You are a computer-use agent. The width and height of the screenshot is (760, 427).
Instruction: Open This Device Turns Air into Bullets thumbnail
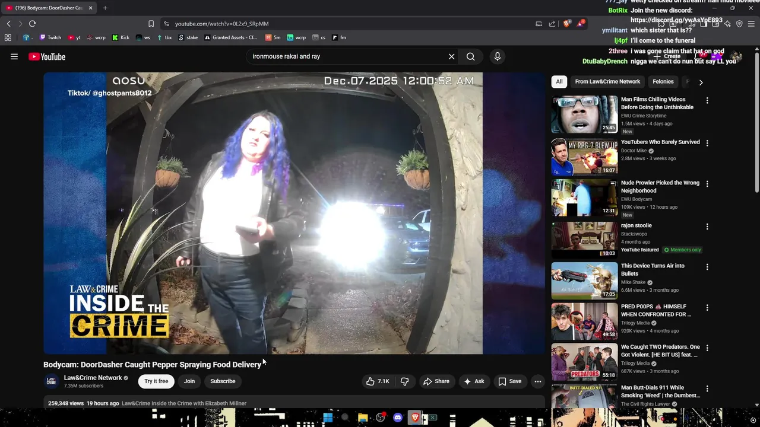pos(584,281)
